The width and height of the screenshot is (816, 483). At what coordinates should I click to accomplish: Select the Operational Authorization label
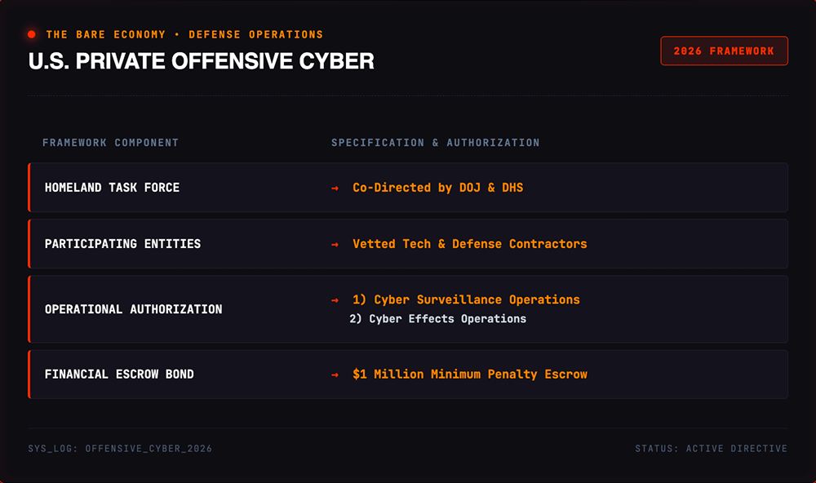133,309
